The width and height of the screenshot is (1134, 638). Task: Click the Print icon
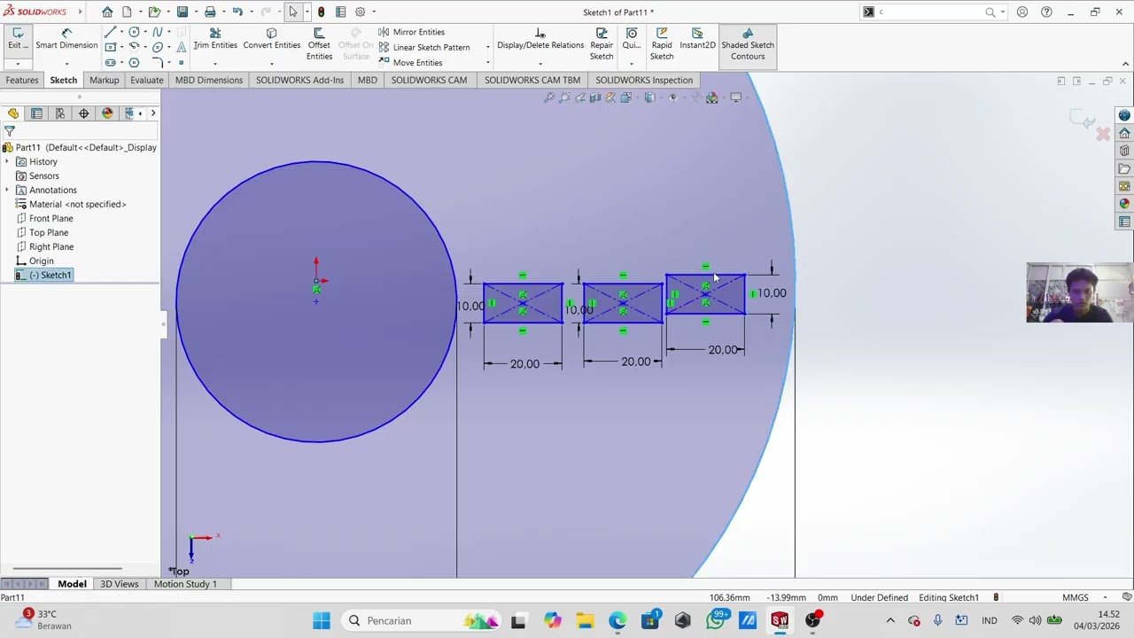click(210, 12)
